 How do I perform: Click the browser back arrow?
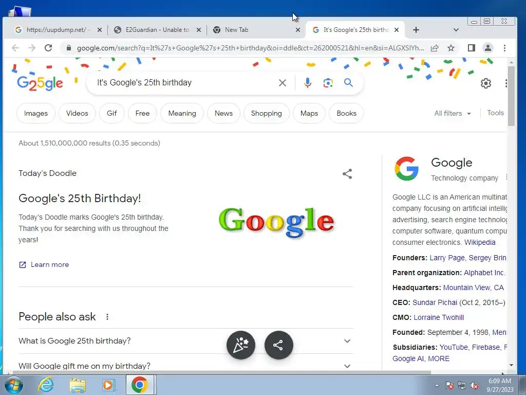pyautogui.click(x=15, y=48)
